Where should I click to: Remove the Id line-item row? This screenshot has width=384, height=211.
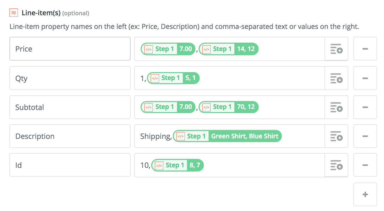pyautogui.click(x=365, y=165)
